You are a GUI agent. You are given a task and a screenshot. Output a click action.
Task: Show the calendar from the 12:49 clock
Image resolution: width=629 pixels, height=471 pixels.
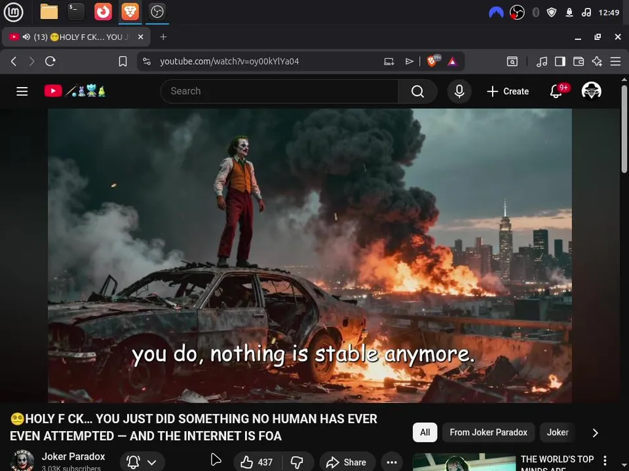point(609,12)
